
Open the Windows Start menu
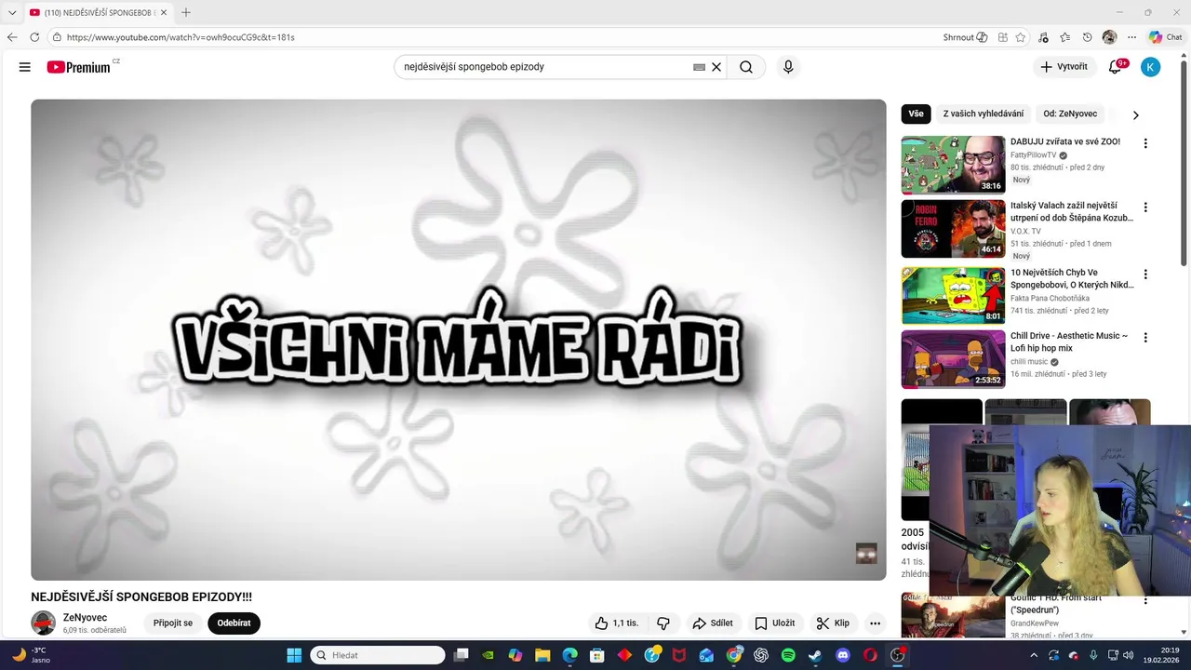click(294, 655)
